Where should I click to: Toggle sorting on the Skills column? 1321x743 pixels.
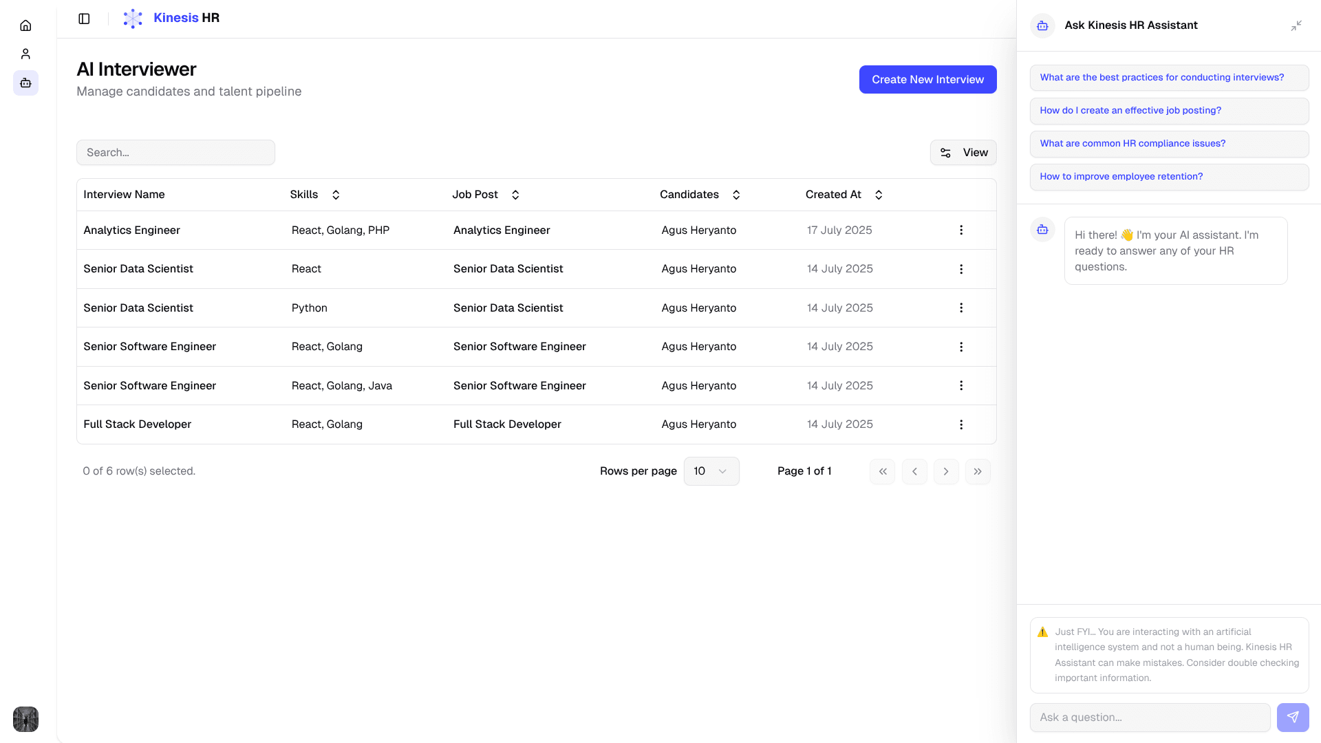point(336,195)
